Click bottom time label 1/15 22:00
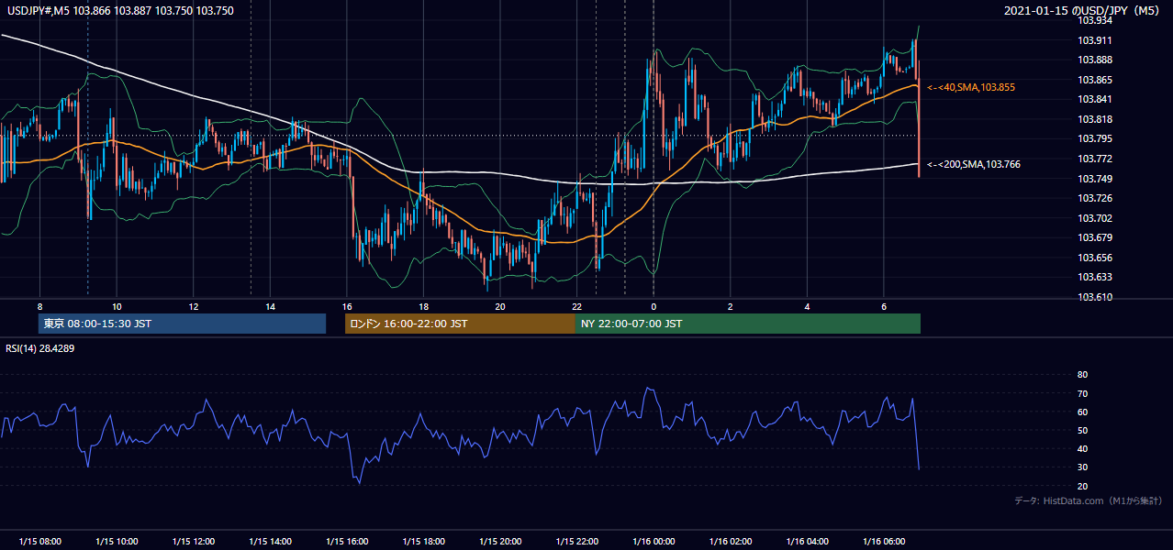This screenshot has height=550, width=1173. click(x=577, y=541)
